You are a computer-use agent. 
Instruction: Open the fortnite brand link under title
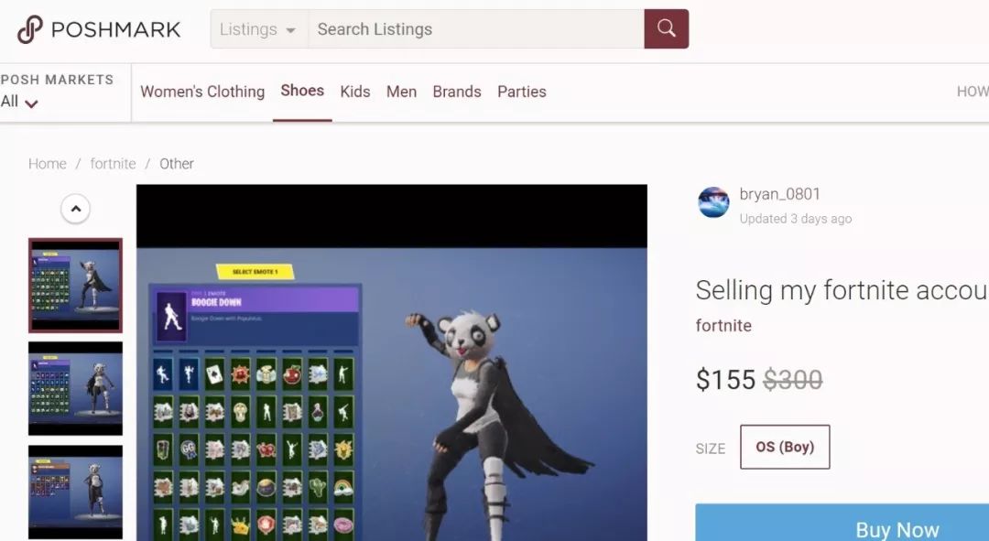[723, 325]
